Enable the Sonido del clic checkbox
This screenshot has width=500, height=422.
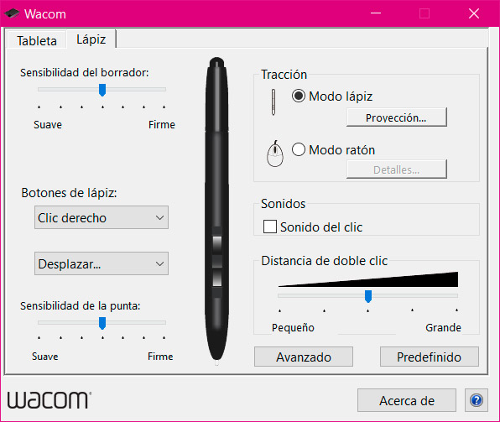click(270, 227)
